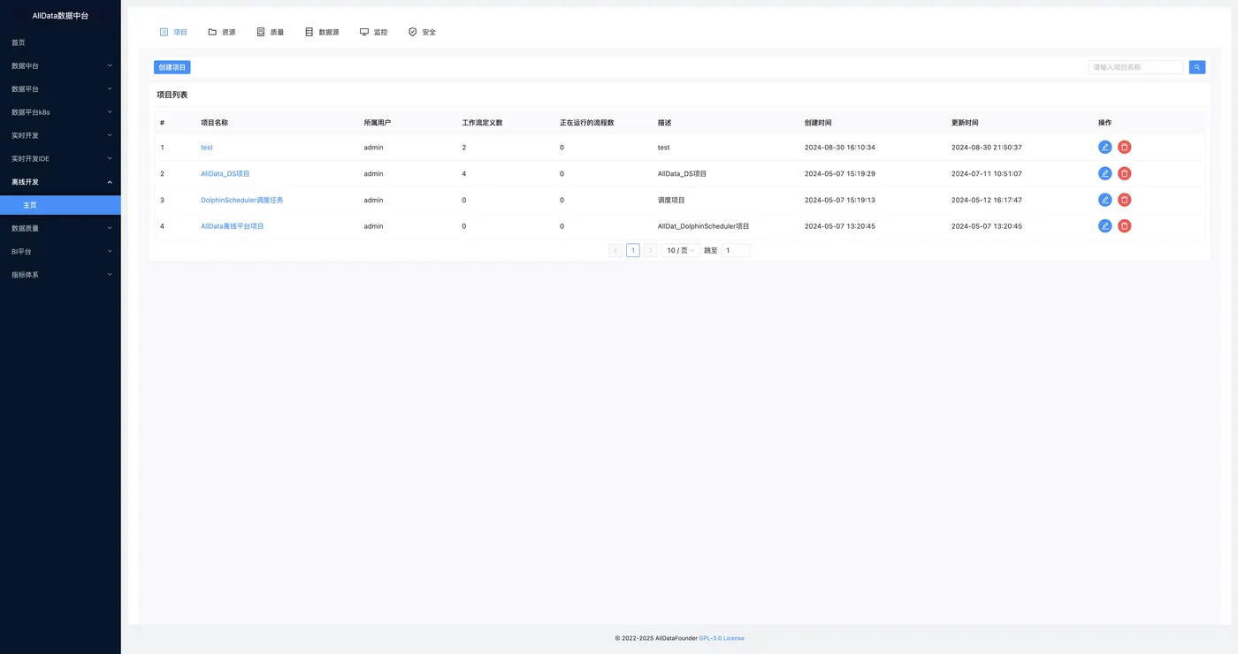Click the 监控 tab monitor icon
The height and width of the screenshot is (654, 1238).
point(364,32)
